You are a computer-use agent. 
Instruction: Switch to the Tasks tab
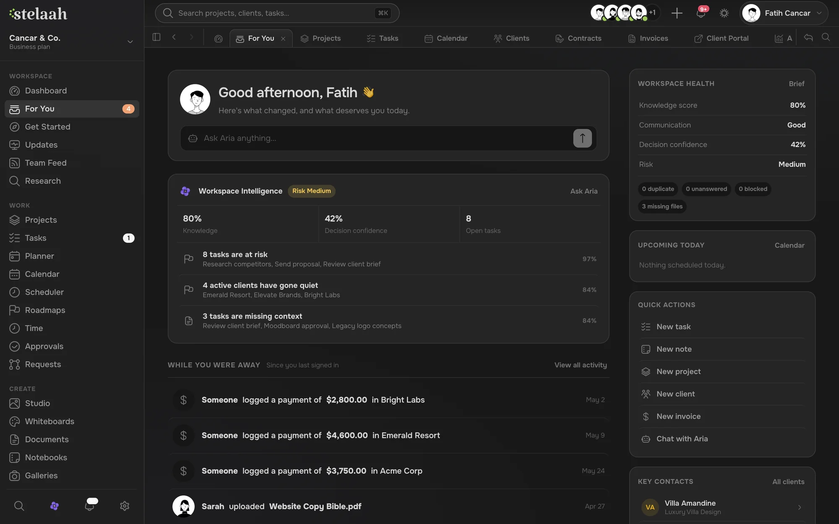[x=382, y=38]
